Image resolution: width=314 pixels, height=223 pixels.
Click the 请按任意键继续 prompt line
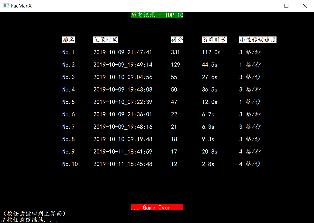(x=29, y=220)
